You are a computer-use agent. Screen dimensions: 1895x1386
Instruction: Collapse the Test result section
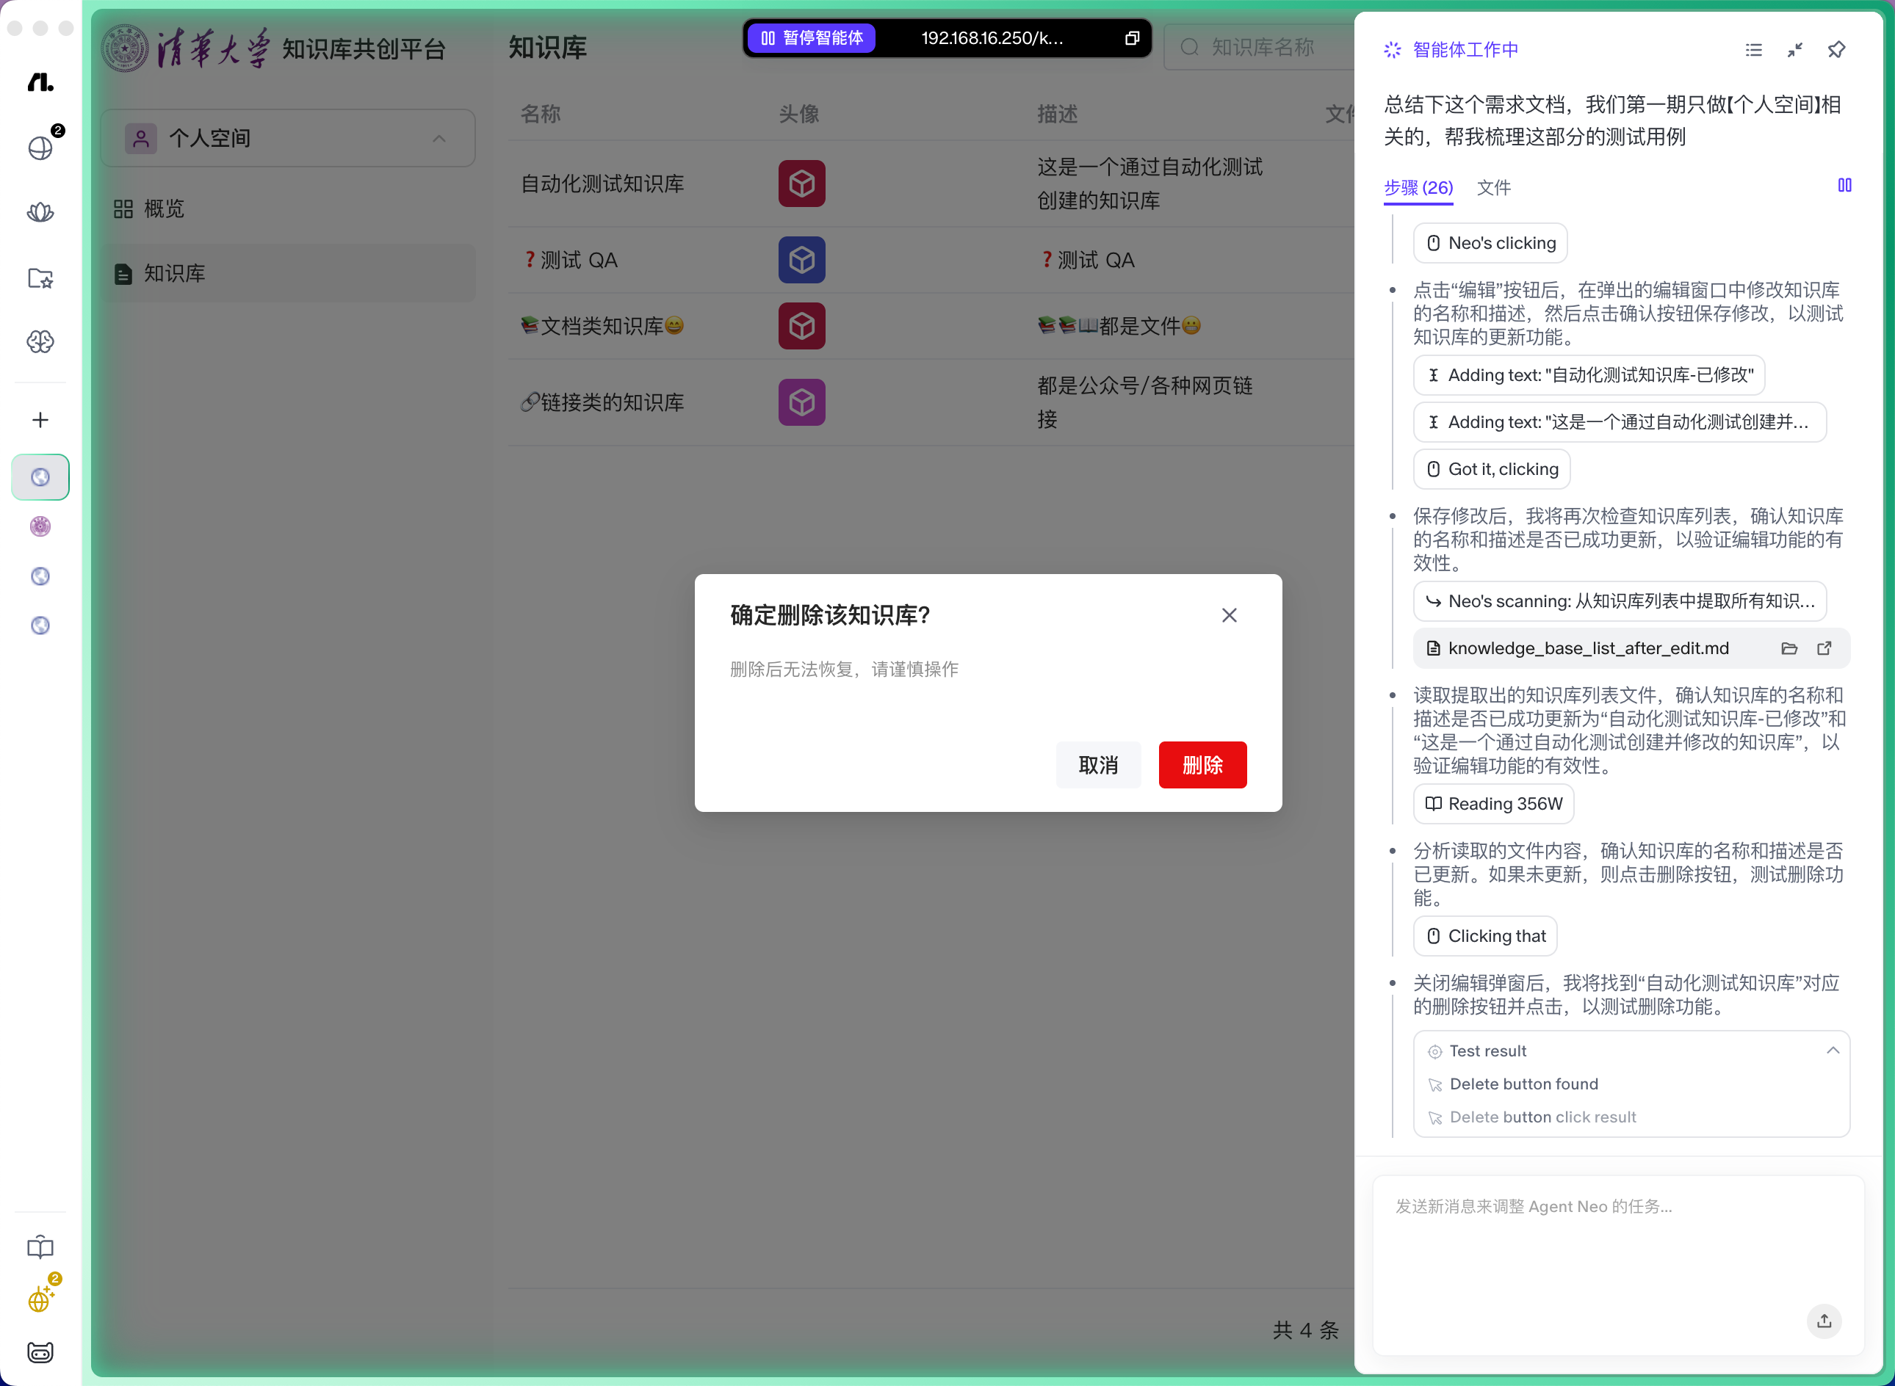[x=1833, y=1051]
